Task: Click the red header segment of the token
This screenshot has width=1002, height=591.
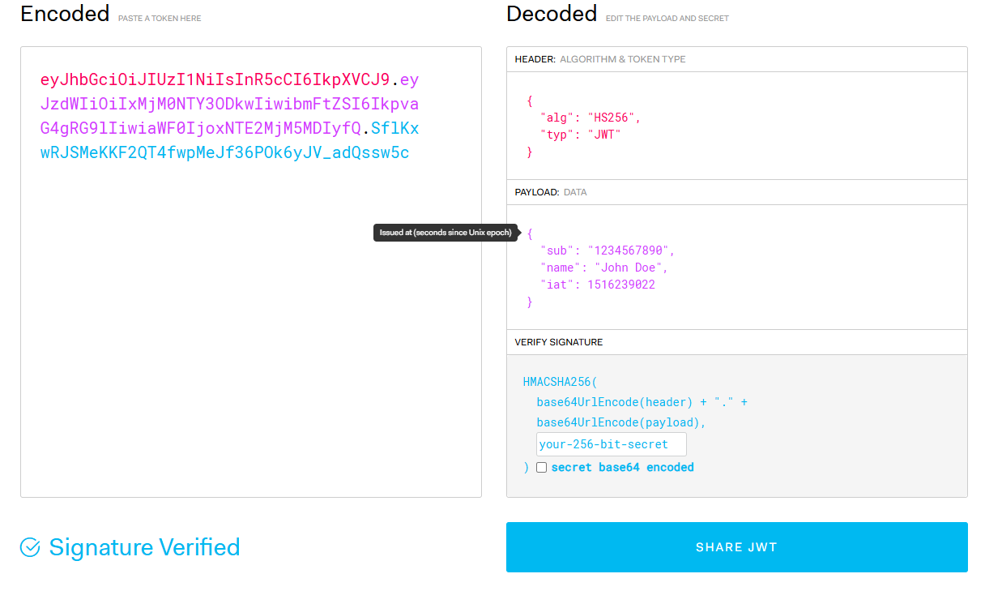Action: [x=215, y=79]
